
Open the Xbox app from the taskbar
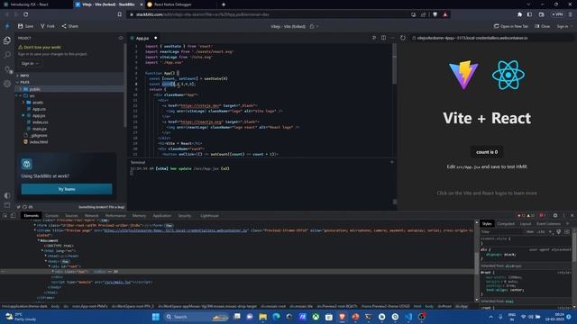316,316
